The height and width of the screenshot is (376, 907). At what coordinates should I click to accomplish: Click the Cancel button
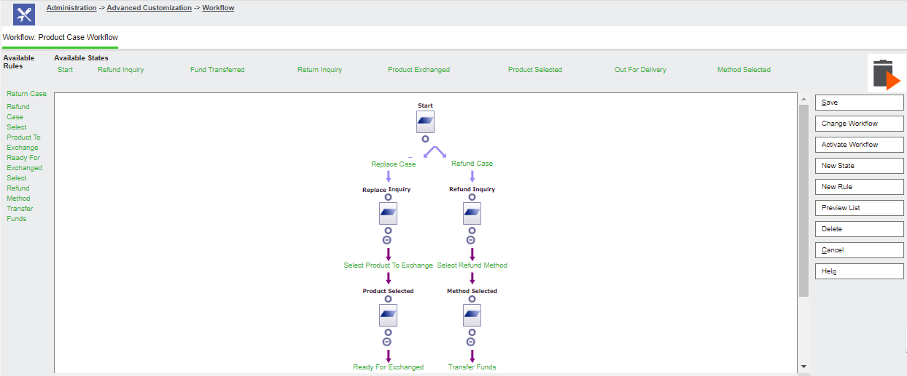[x=860, y=250]
